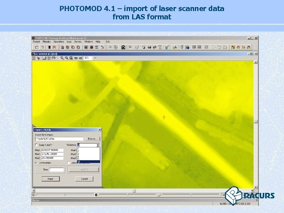
Task: Click the circular refresh arrows toolbar icon
Action: (x=206, y=47)
